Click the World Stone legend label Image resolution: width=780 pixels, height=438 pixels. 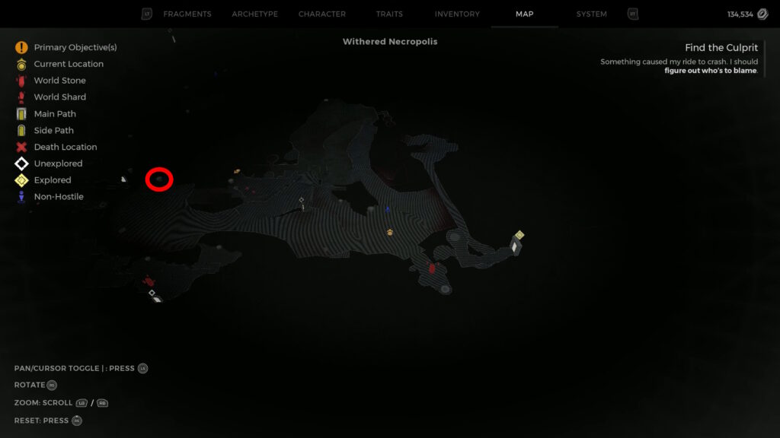point(59,81)
